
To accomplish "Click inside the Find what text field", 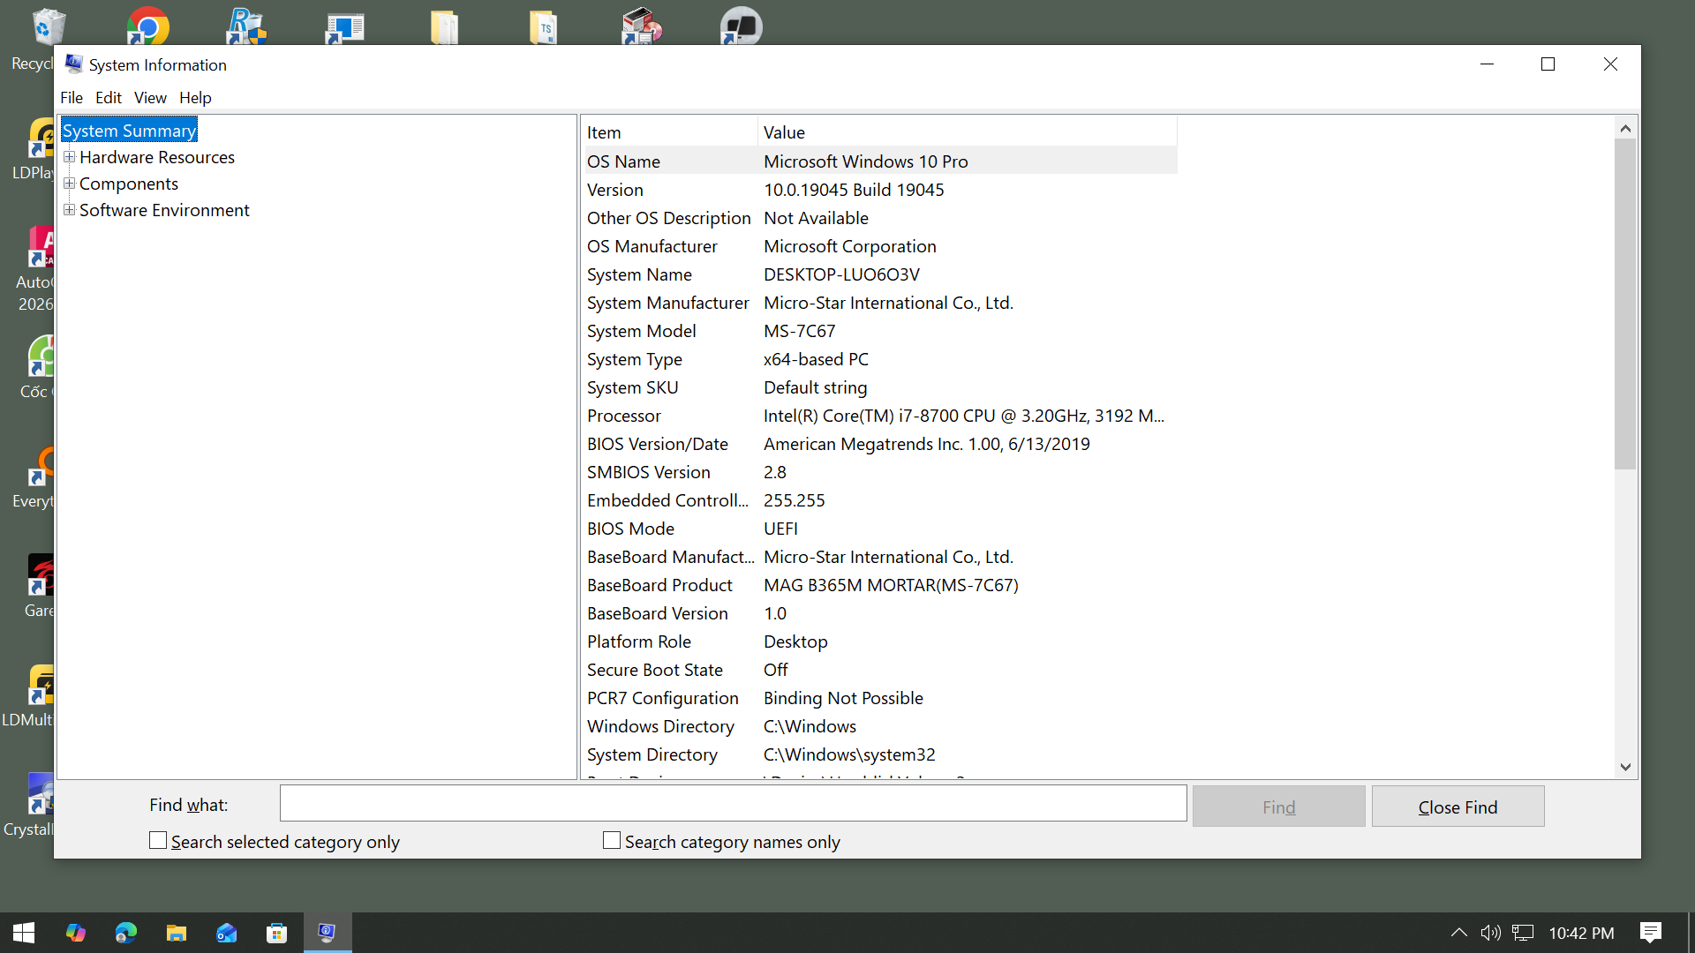I will coord(733,804).
